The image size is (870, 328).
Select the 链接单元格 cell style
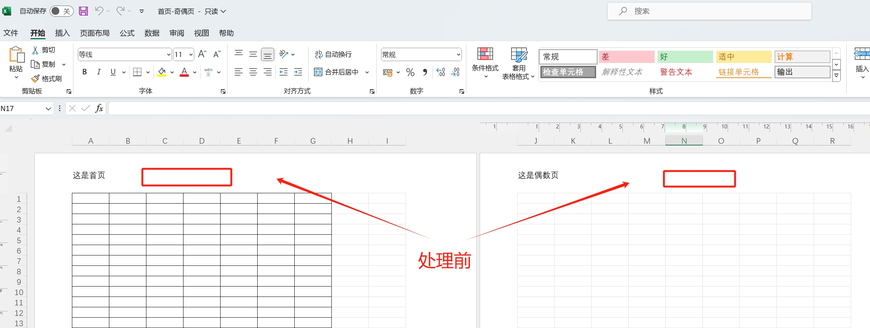pos(744,72)
